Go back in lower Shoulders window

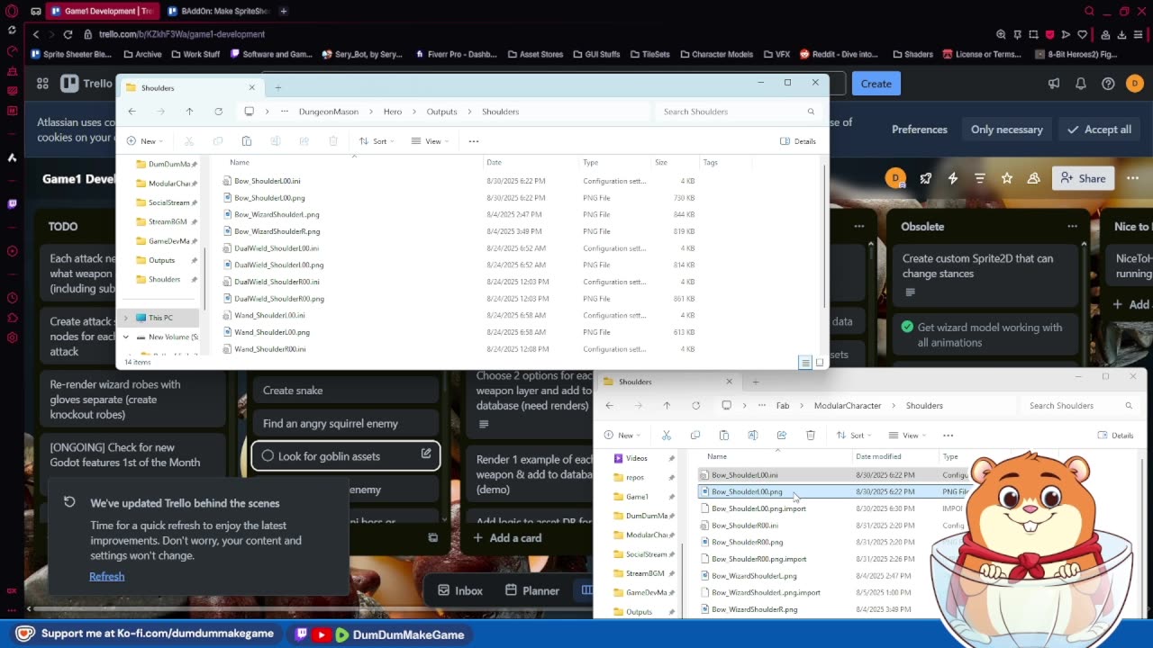click(610, 406)
